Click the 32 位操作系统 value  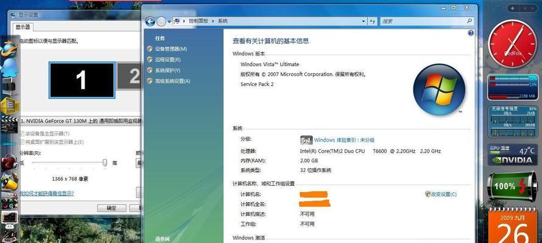tap(315, 170)
